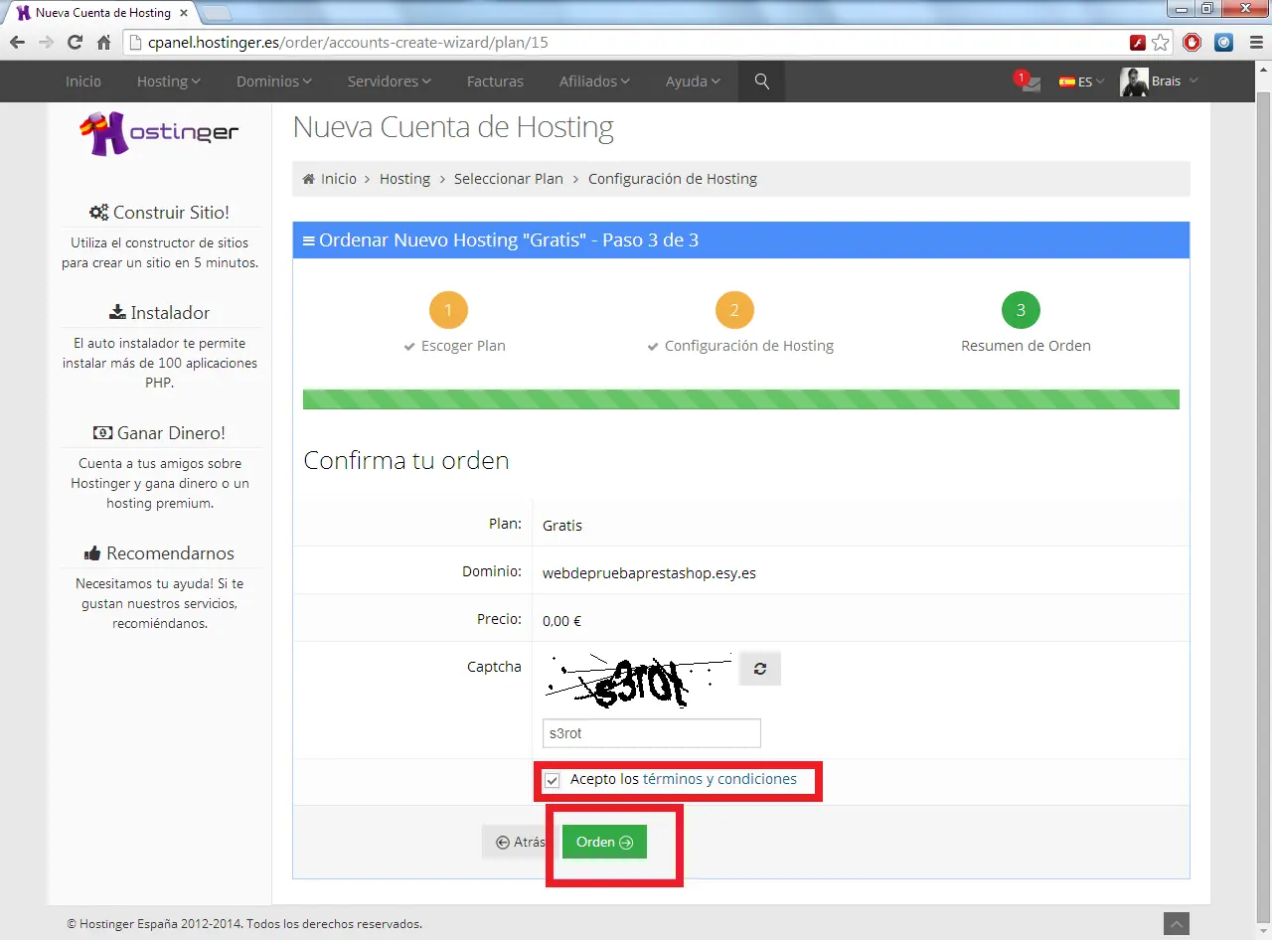Expand the Afiliados dropdown menu
This screenshot has height=940, width=1272.
point(594,81)
